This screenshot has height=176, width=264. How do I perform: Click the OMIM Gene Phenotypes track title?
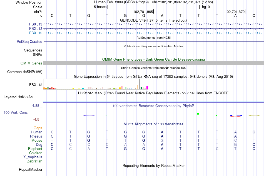tap(153, 59)
